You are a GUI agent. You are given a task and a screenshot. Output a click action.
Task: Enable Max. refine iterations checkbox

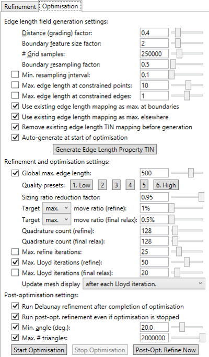click(x=15, y=252)
